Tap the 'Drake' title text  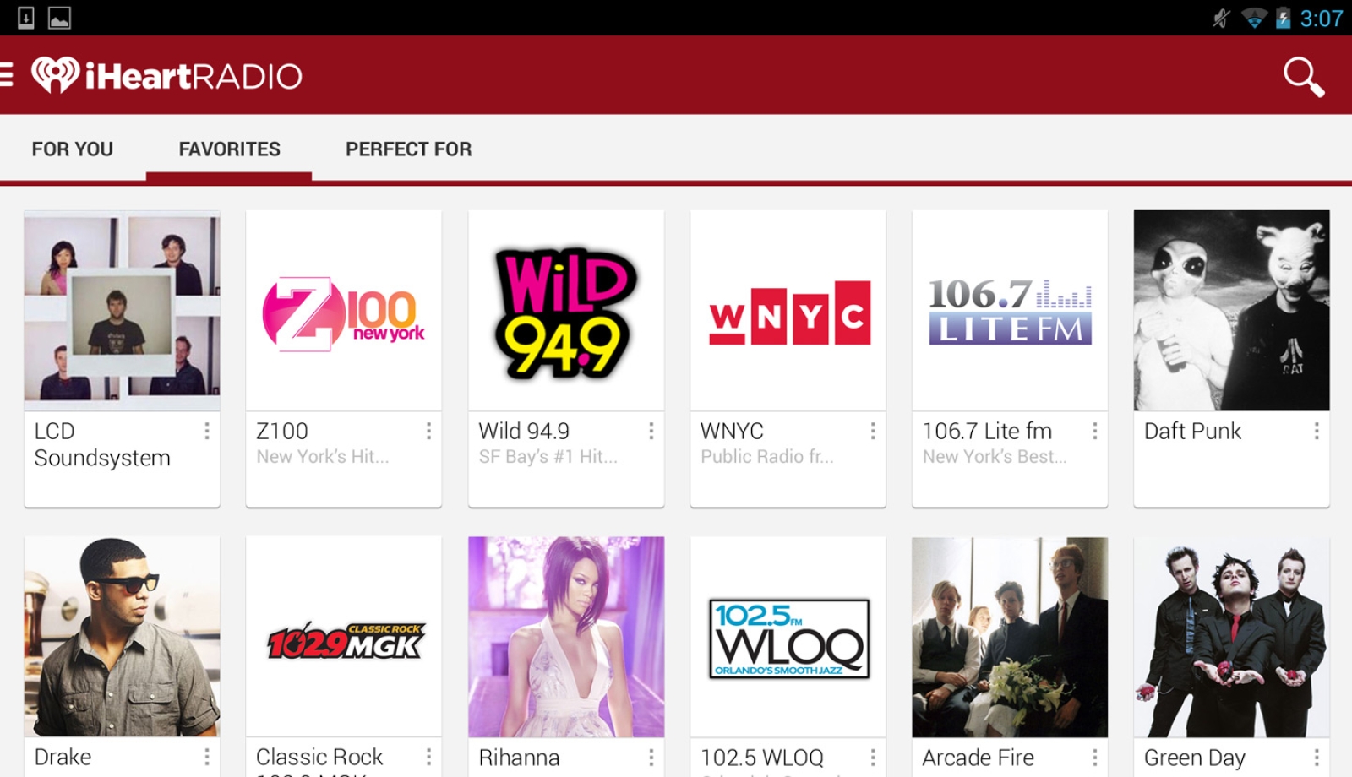pyautogui.click(x=63, y=758)
